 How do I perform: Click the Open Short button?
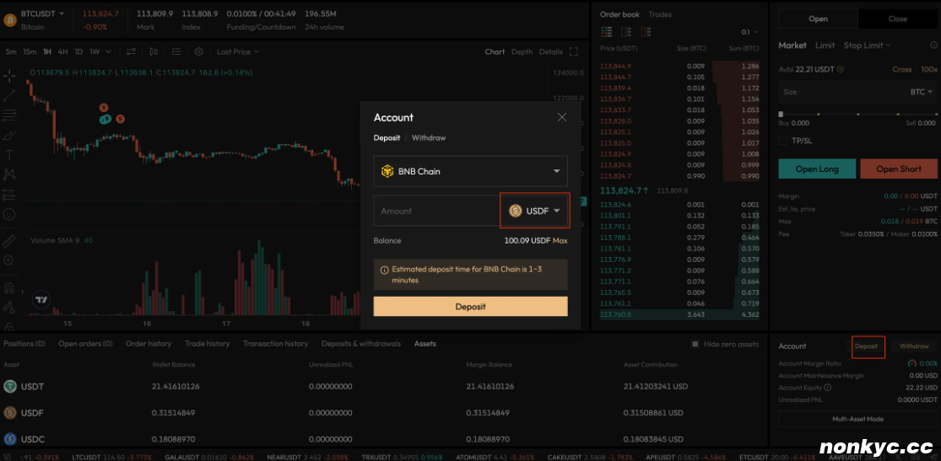899,169
